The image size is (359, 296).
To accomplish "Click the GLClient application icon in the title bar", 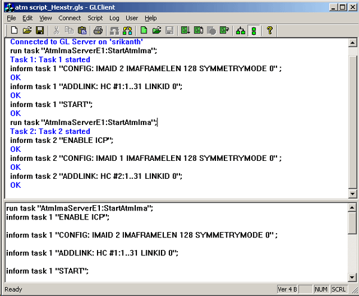I will [9, 7].
